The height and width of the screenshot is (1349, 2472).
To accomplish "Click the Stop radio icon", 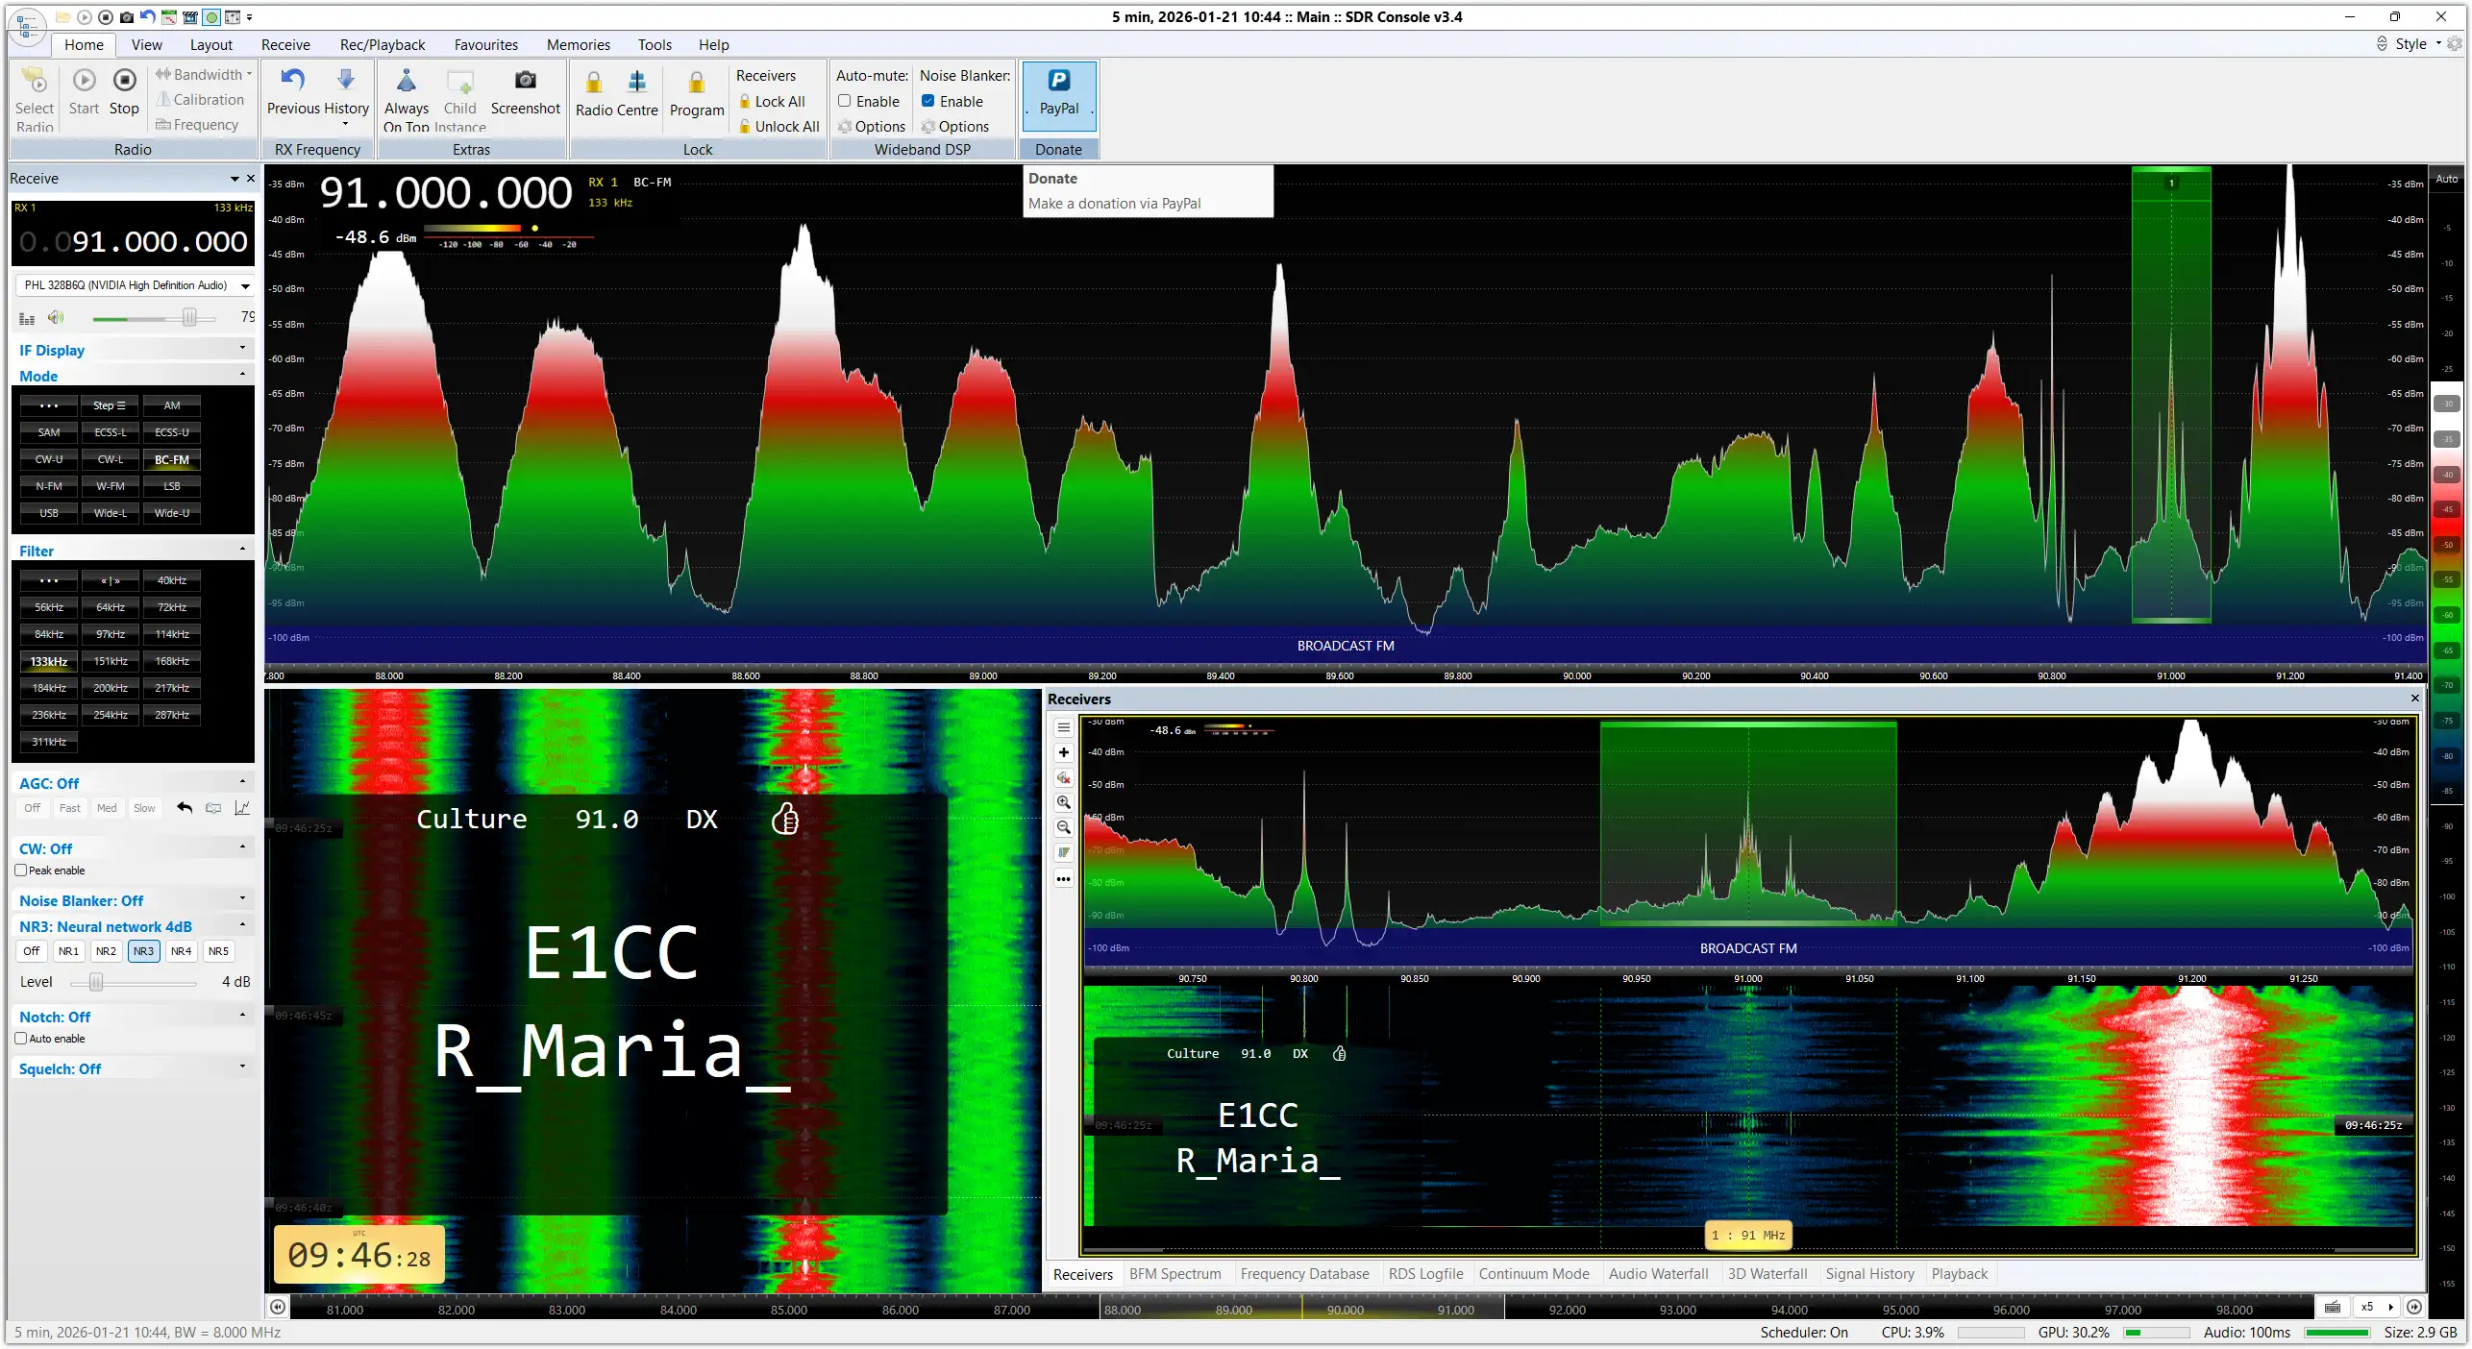I will tap(124, 81).
